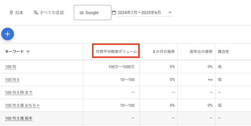251x126 pixels.
Task: Select the highlighted 100 均 0 歳 絵本 row
Action: point(125,118)
